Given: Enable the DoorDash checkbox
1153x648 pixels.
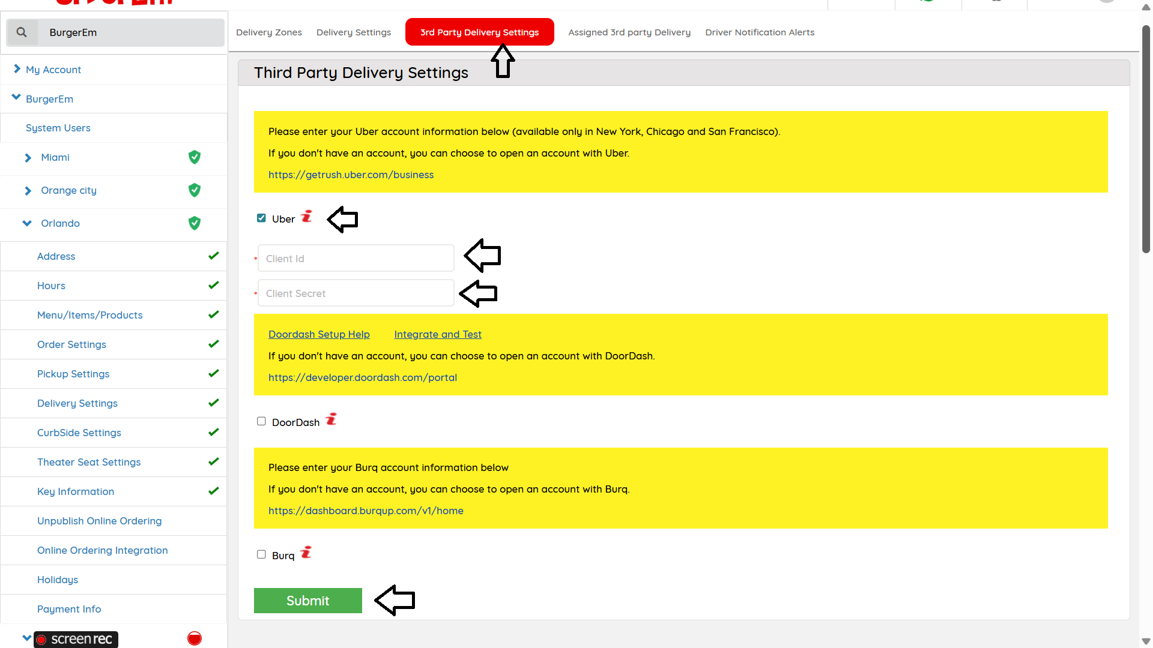Looking at the screenshot, I should [x=261, y=421].
